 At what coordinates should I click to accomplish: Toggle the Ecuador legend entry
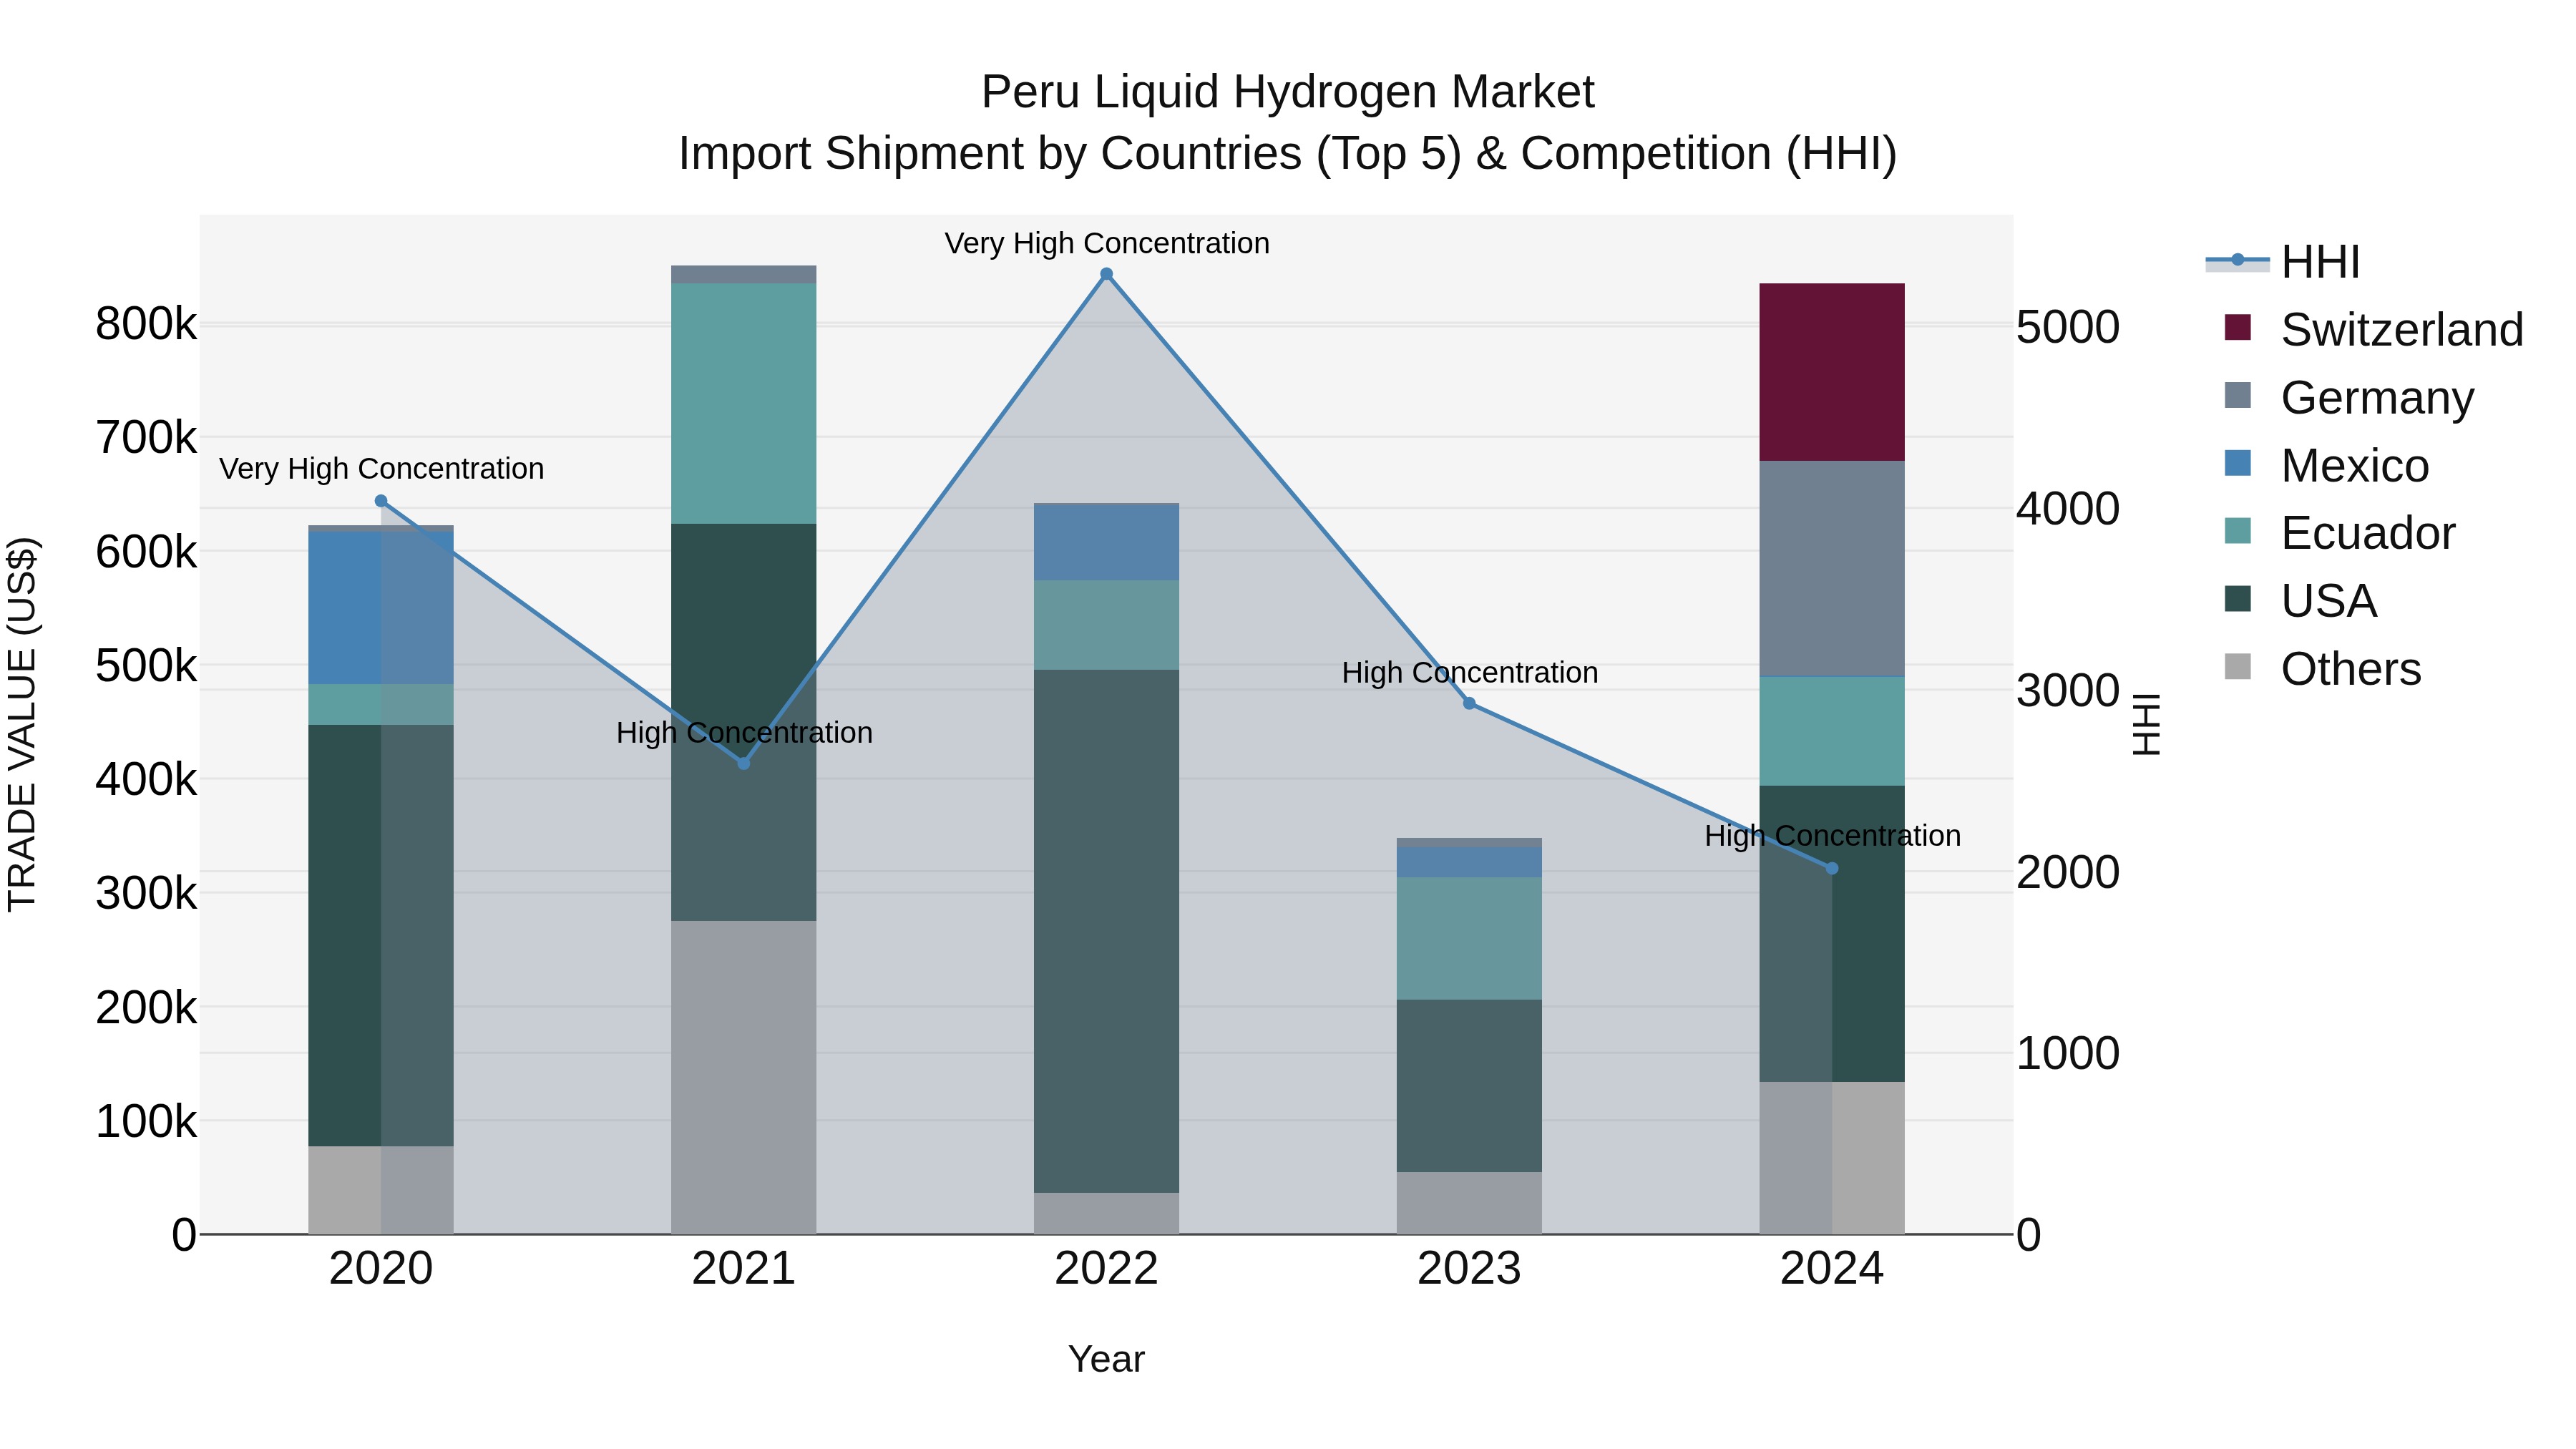tap(2339, 533)
